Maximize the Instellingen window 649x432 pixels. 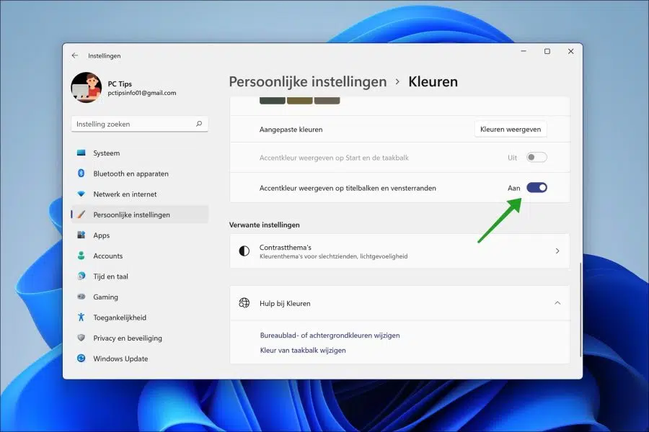click(547, 51)
